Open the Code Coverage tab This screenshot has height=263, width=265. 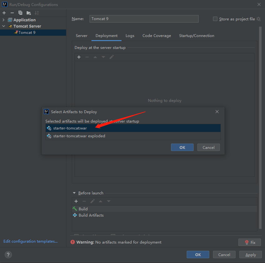point(157,36)
